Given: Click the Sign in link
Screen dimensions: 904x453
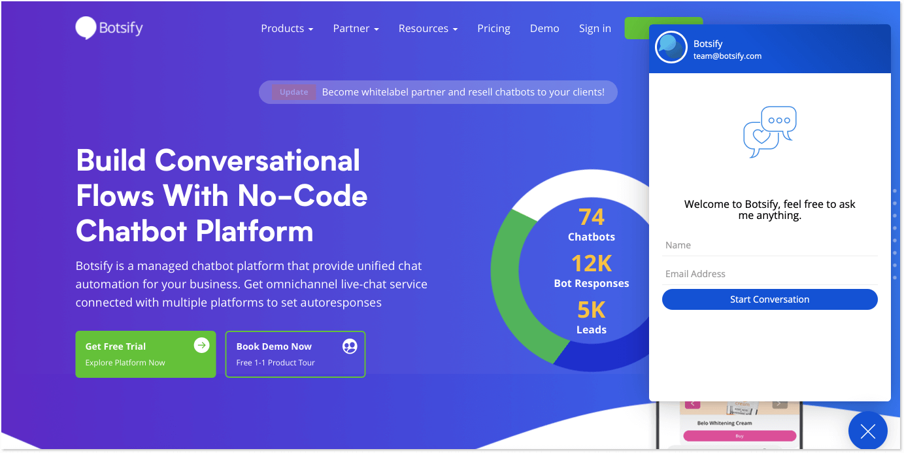Looking at the screenshot, I should 595,29.
